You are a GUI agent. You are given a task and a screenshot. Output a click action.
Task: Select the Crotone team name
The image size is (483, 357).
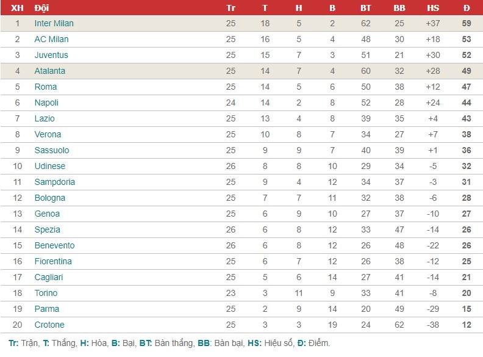click(x=49, y=325)
